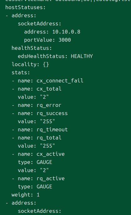131x215 pixels.
Task: Click the GAUGE type under rq_active
Action: pyautogui.click(x=44, y=186)
